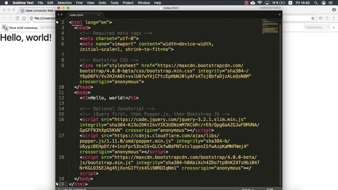Open the HTML syntax selector in status bar
The width and height of the screenshot is (338, 190).
coord(270,189)
